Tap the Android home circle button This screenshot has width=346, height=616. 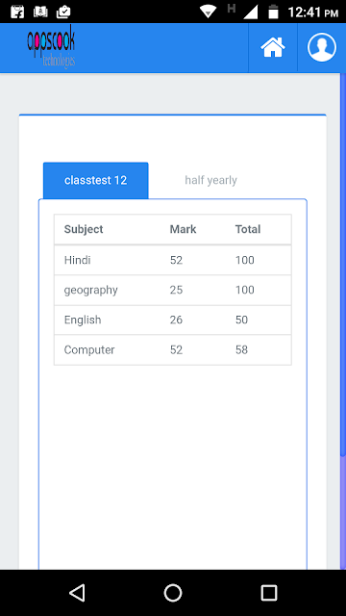[x=173, y=593]
